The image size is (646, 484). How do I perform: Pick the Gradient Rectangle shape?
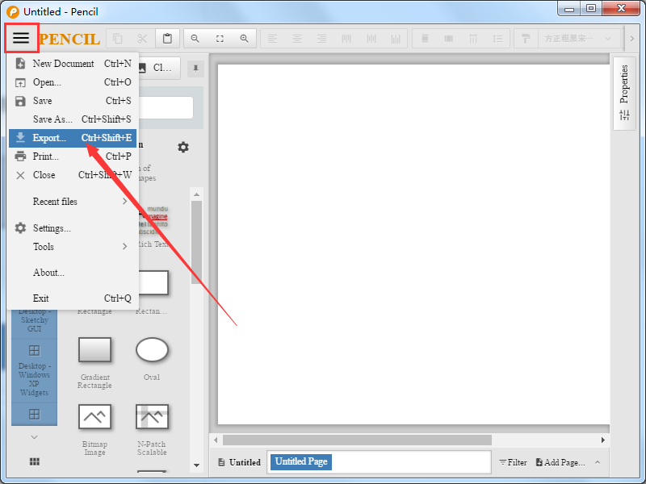coord(94,362)
